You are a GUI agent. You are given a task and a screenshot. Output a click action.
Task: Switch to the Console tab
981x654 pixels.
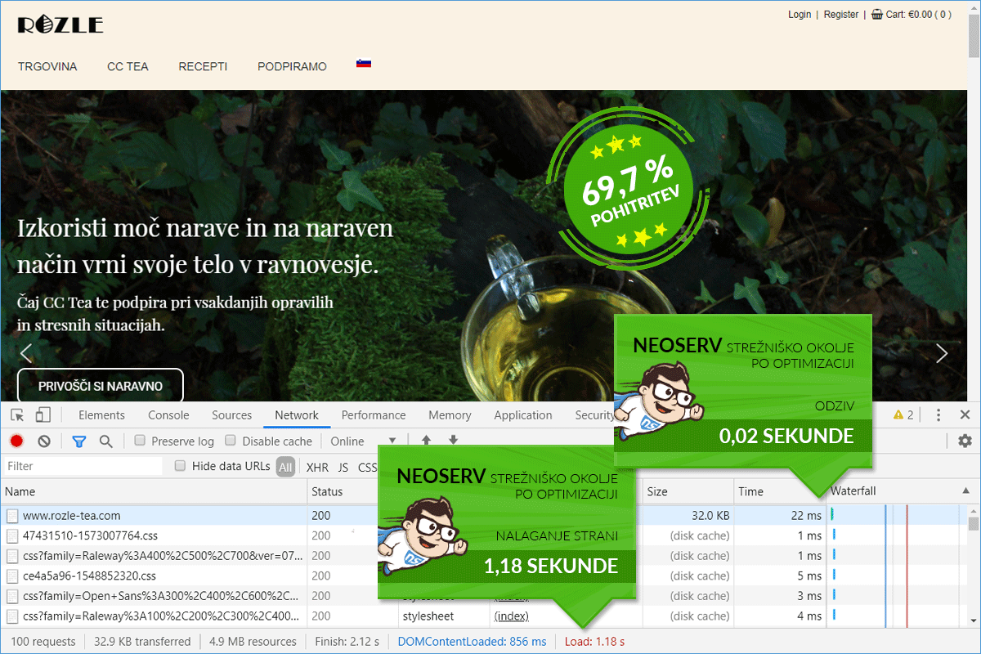(x=168, y=415)
